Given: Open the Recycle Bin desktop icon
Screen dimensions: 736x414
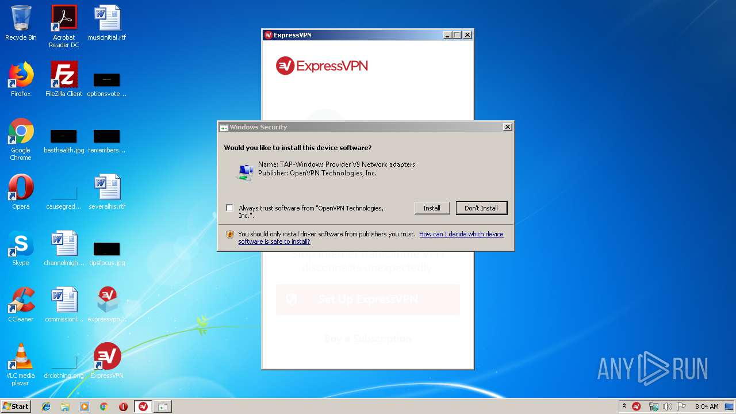Looking at the screenshot, I should coord(21,23).
